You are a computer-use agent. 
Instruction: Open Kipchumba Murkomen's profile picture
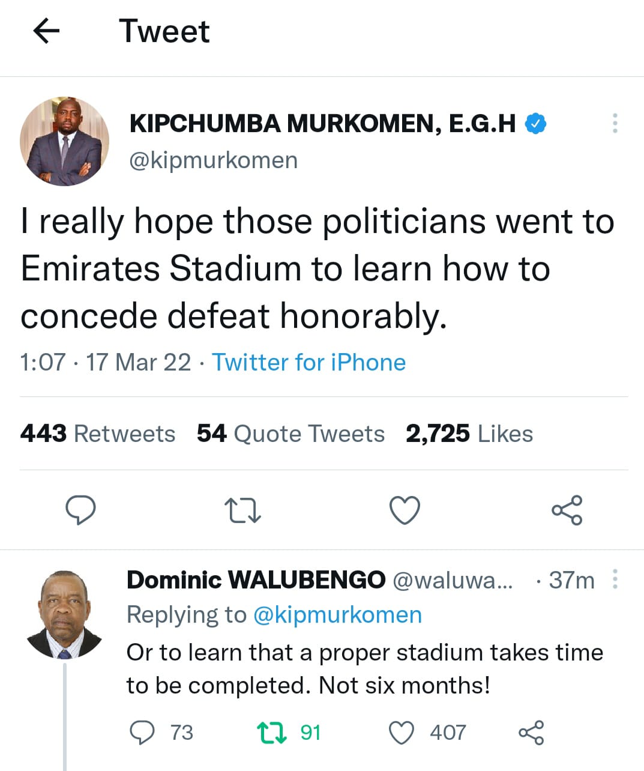pyautogui.click(x=65, y=141)
